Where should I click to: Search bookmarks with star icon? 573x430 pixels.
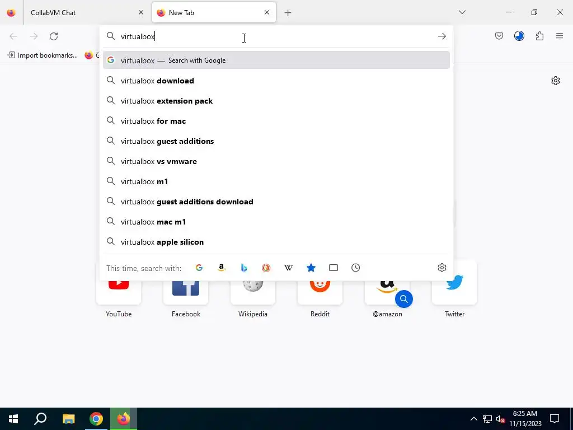pos(311,268)
